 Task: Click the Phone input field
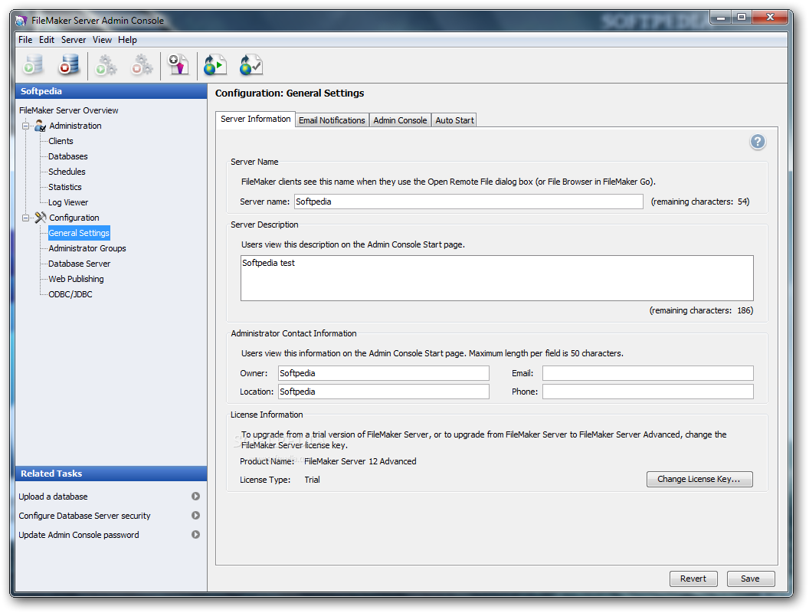click(648, 392)
